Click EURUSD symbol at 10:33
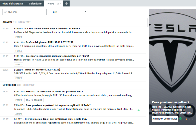 point(19,43)
